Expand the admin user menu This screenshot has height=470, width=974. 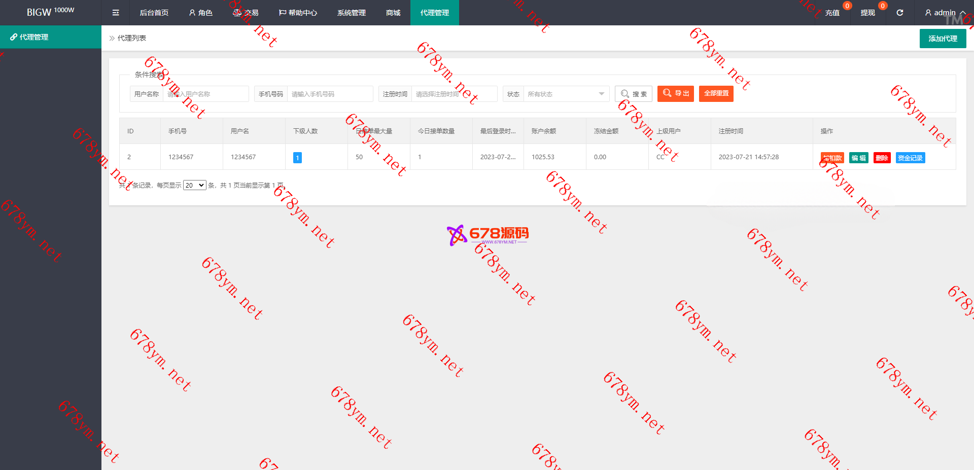click(945, 13)
